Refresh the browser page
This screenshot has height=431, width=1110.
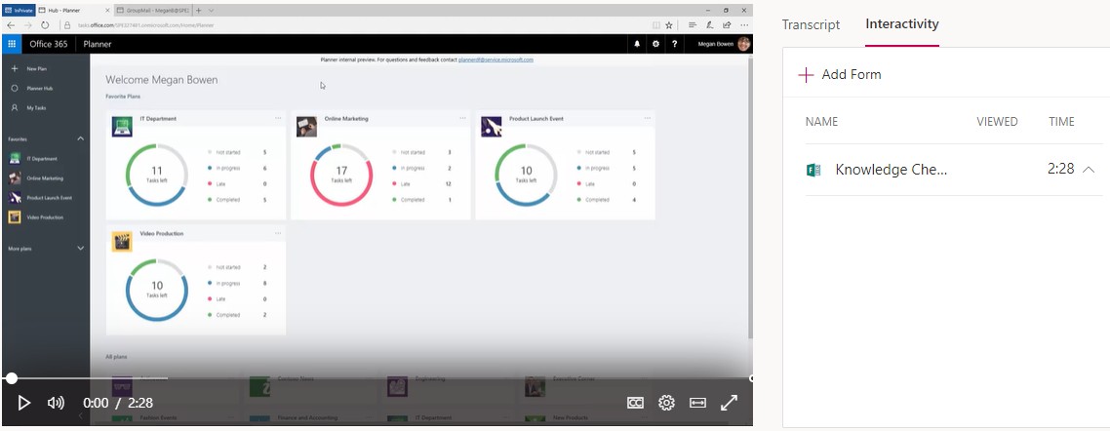[x=45, y=24]
